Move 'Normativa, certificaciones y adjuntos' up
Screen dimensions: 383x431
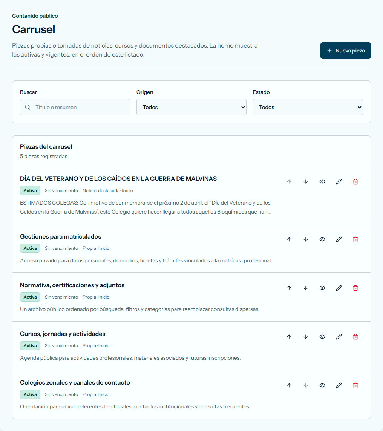289,288
